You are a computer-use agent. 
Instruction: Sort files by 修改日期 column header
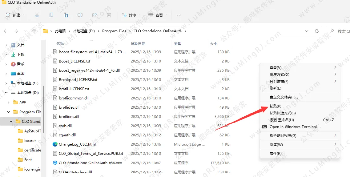[138, 44]
